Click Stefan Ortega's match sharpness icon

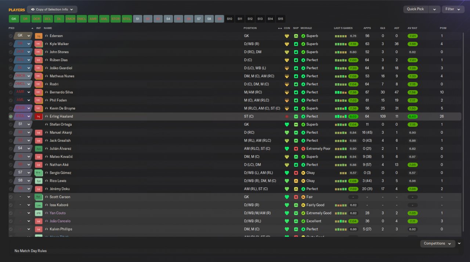pos(296,125)
